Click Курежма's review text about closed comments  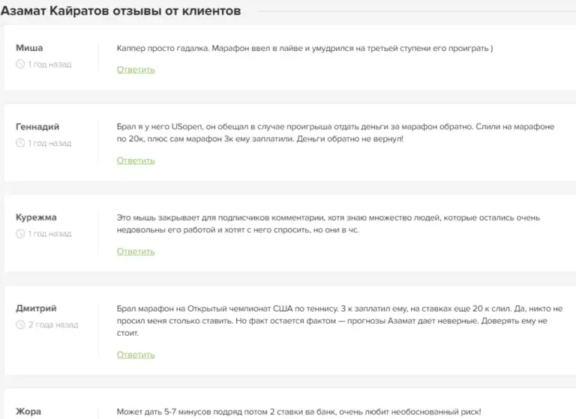pyautogui.click(x=328, y=223)
